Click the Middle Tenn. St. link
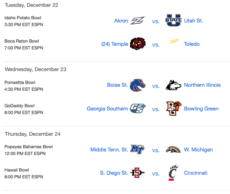Viewport: 230px width, 194px height. [x=109, y=150]
